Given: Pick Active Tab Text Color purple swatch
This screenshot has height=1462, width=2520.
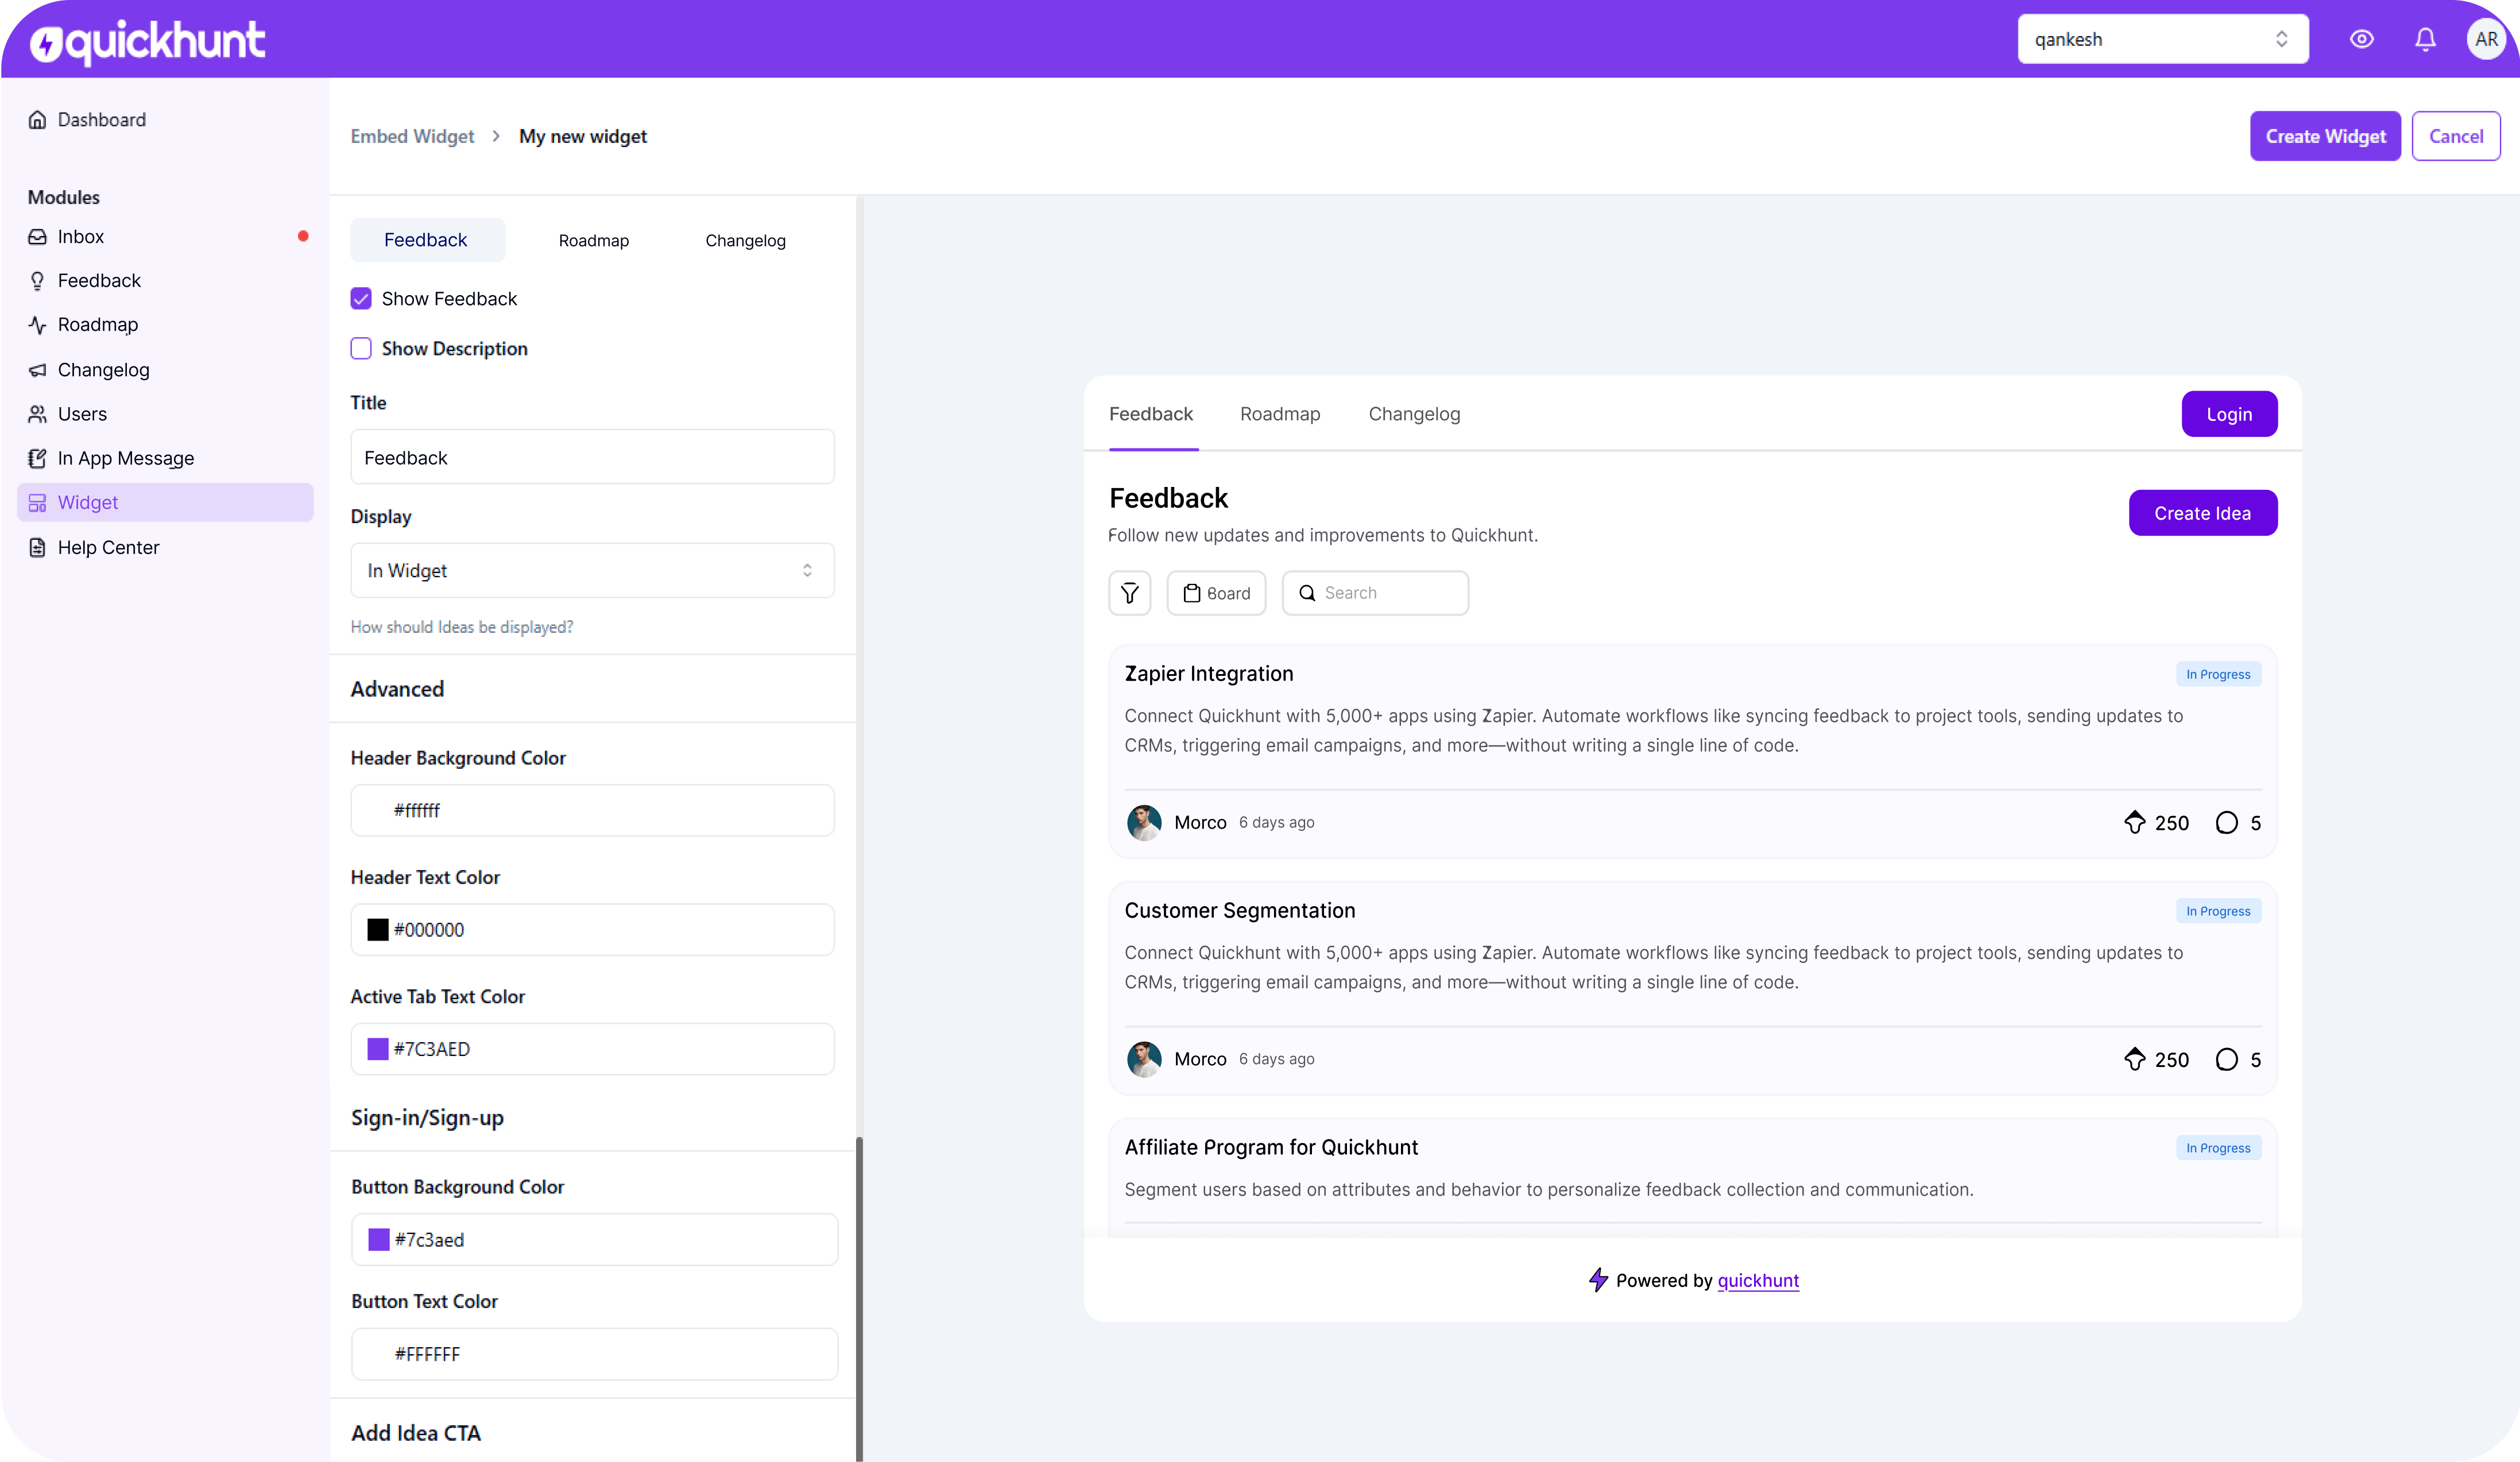Looking at the screenshot, I should click(x=377, y=1049).
